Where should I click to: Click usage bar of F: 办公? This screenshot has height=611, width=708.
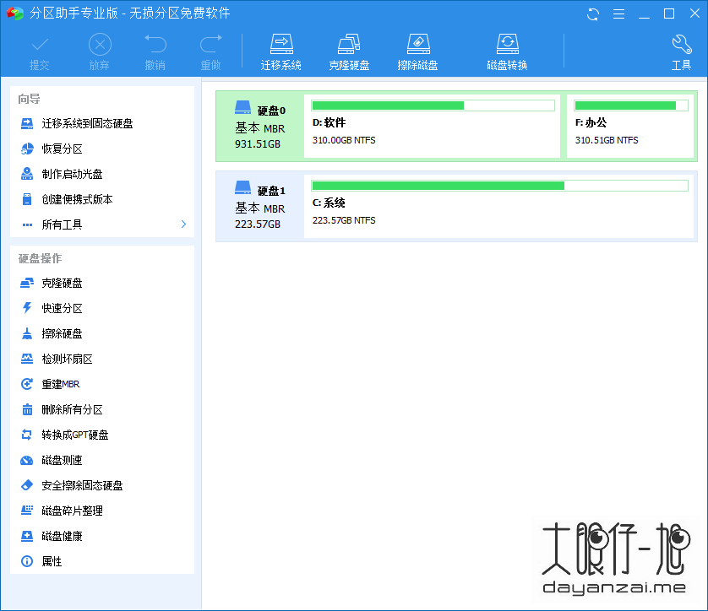631,105
